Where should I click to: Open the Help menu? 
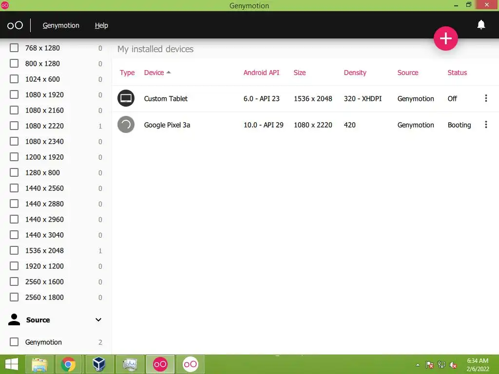[x=101, y=25]
